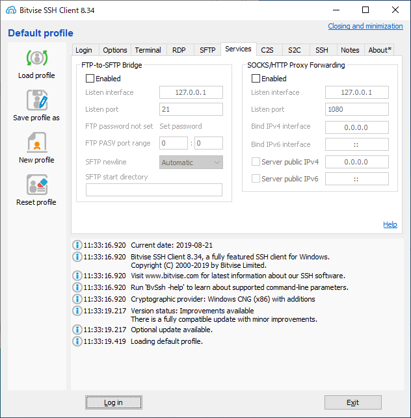Image resolution: width=411 pixels, height=418 pixels.
Task: Switch to the SFTP tab
Action: click(x=207, y=50)
